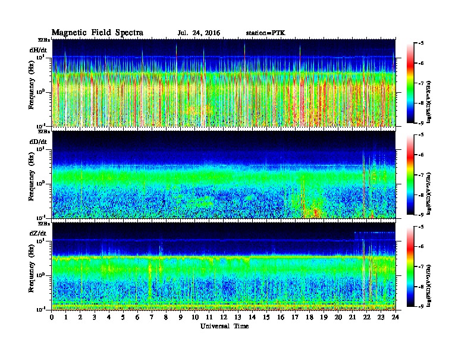Click the dD/dt panel color bar
The width and height of the screenshot is (471, 364).
(410, 175)
